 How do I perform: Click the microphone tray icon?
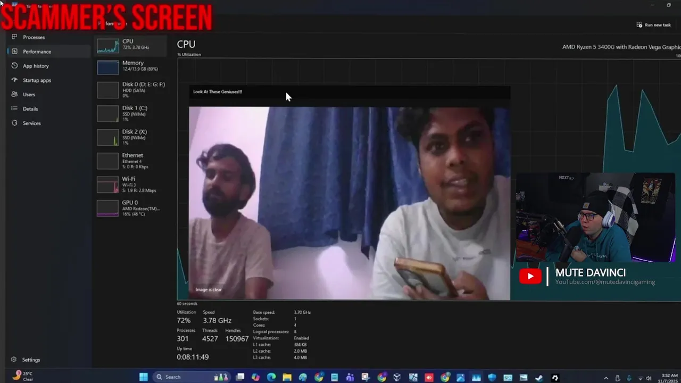coord(629,378)
